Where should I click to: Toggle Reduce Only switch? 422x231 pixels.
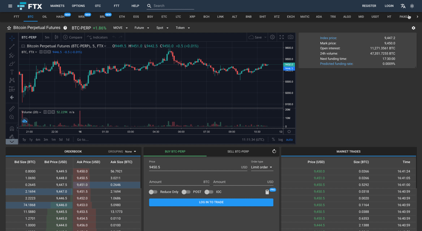click(x=153, y=192)
